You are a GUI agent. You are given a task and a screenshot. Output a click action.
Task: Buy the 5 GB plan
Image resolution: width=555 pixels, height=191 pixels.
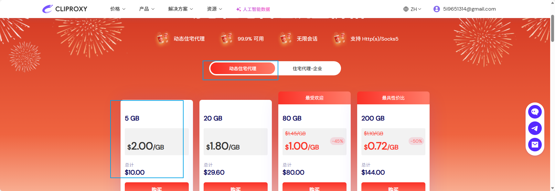pyautogui.click(x=157, y=187)
